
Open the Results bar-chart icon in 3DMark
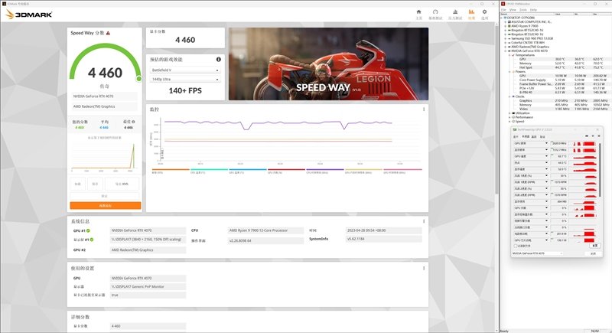point(471,12)
